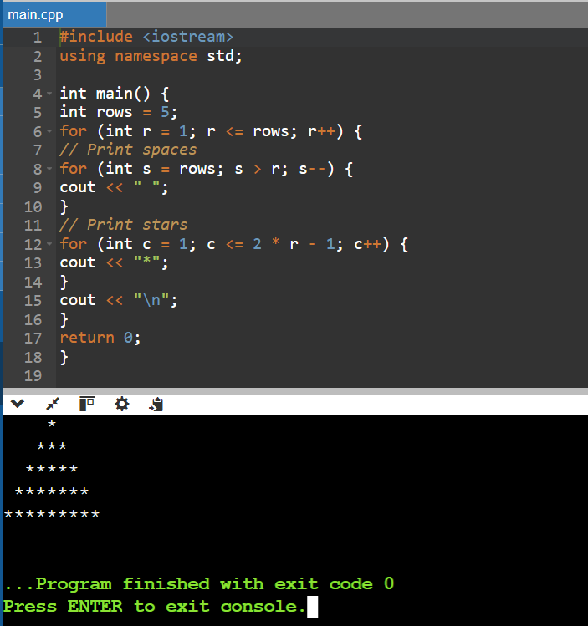This screenshot has width=588, height=626.
Task: Fold the main function at line 4
Action: click(49, 94)
